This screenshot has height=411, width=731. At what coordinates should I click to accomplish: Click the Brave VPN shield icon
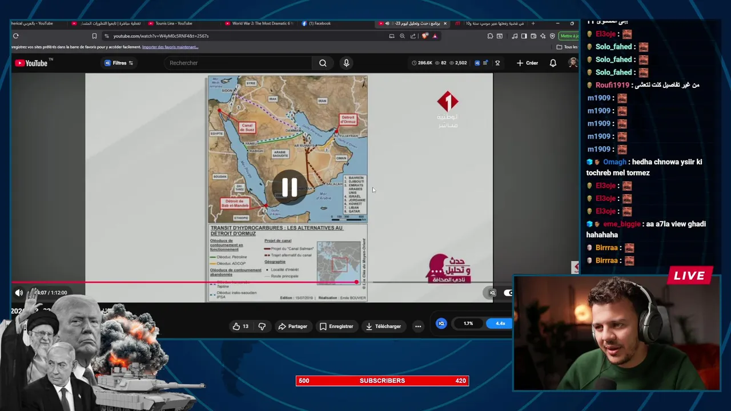point(552,36)
